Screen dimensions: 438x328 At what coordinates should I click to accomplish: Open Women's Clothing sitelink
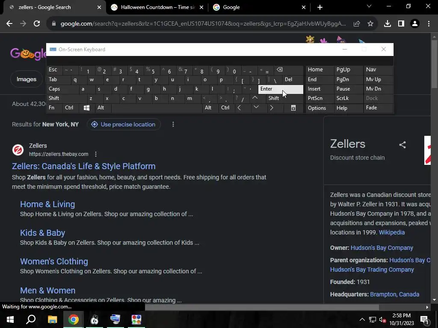tap(54, 262)
